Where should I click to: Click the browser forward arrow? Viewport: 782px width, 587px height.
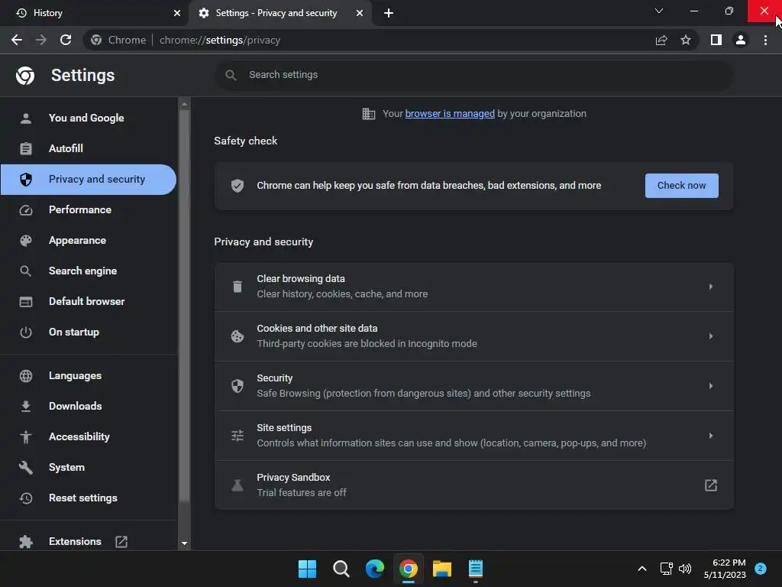tap(41, 40)
